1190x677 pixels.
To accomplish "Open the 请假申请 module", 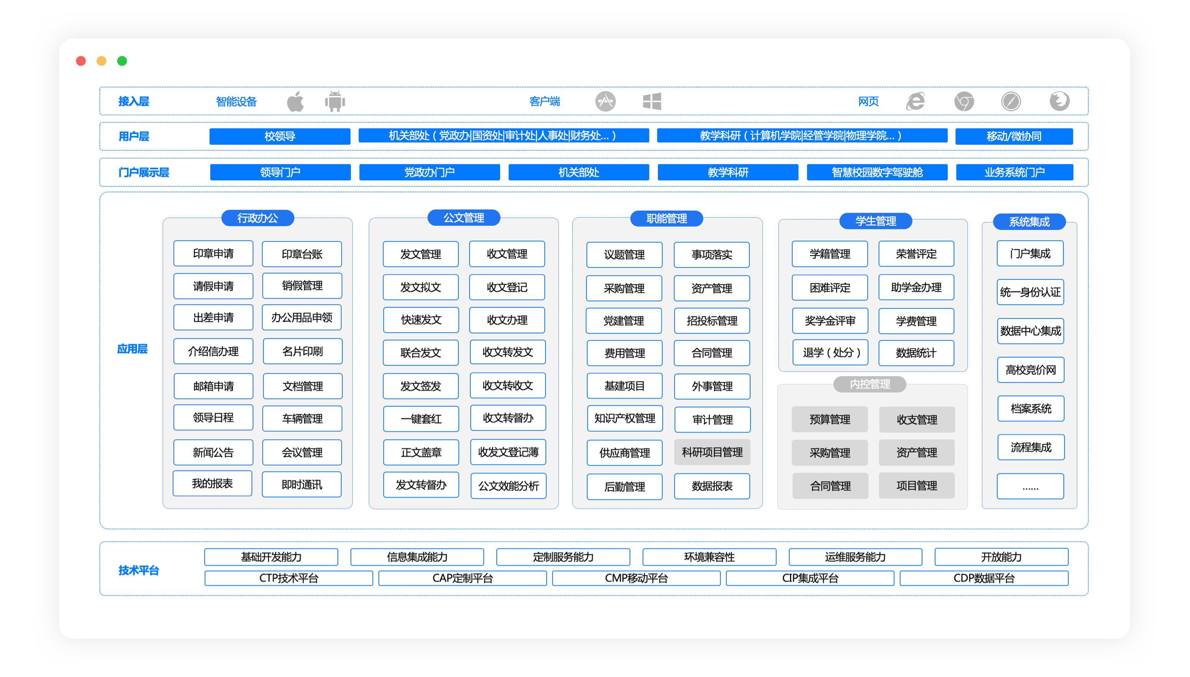I will pyautogui.click(x=213, y=286).
